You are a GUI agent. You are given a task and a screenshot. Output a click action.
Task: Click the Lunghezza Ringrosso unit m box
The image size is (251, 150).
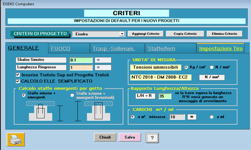pyautogui.click(x=103, y=67)
